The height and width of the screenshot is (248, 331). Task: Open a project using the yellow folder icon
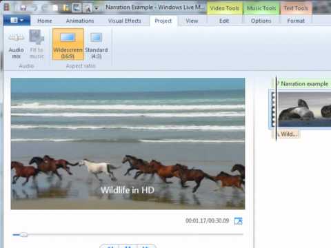point(66,8)
